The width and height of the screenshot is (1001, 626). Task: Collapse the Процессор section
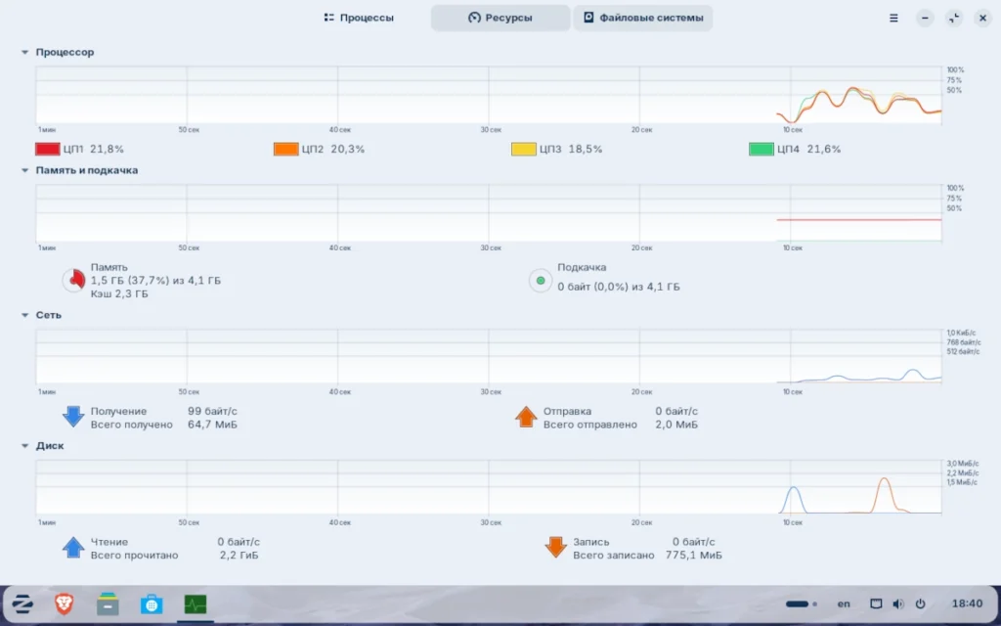[x=24, y=53]
